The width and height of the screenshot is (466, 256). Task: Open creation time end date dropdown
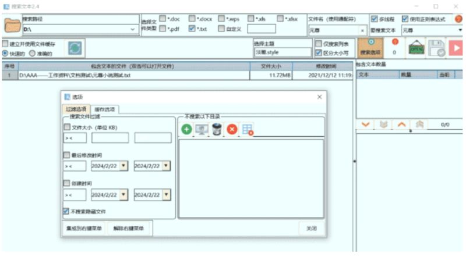tap(167, 195)
